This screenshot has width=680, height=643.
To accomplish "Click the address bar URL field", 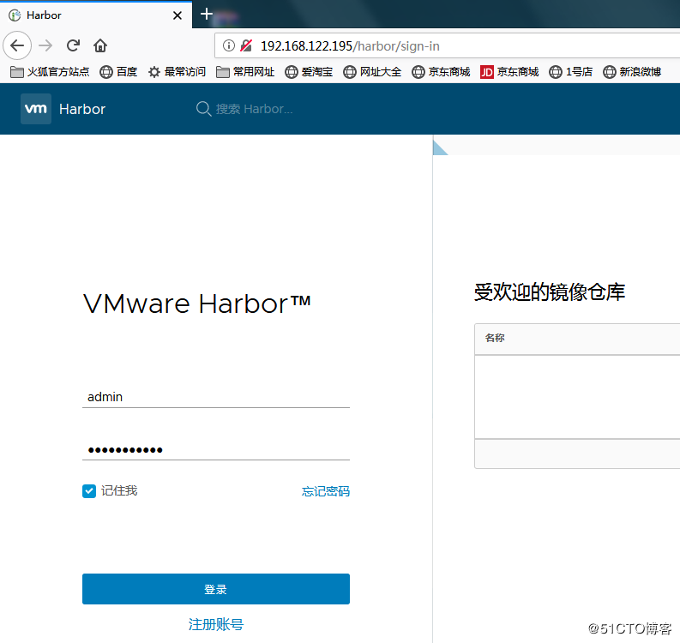I will coord(447,45).
